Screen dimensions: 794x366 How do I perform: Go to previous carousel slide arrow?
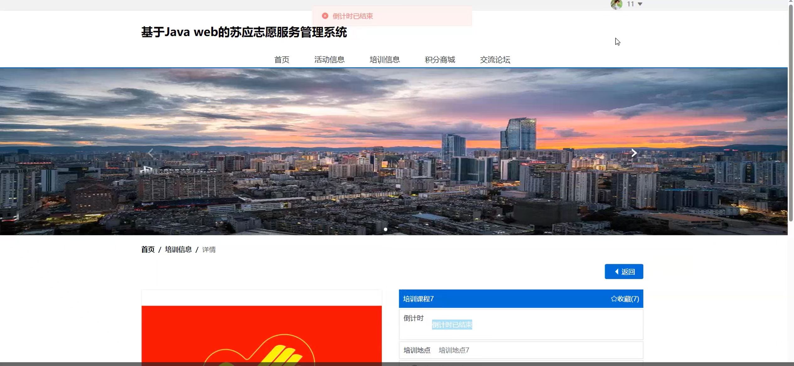(151, 153)
